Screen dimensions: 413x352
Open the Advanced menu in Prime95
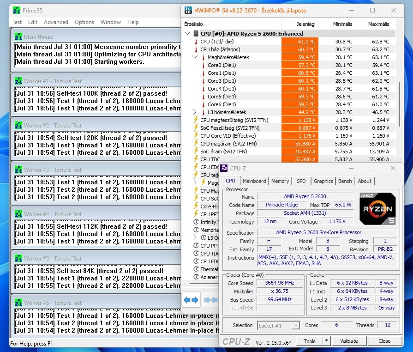click(x=56, y=22)
